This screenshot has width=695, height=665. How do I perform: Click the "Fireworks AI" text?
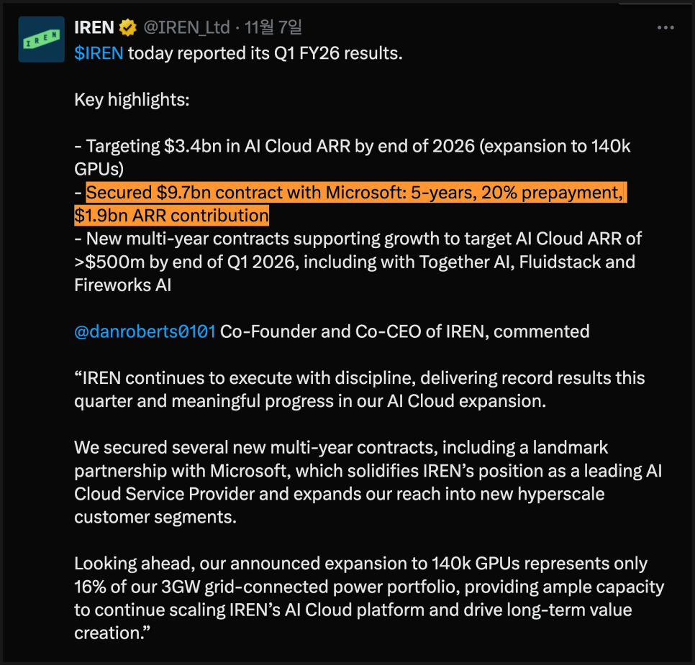122,285
